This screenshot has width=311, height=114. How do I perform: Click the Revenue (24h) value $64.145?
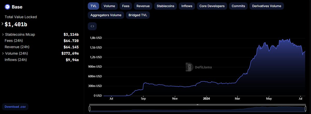tap(71, 47)
